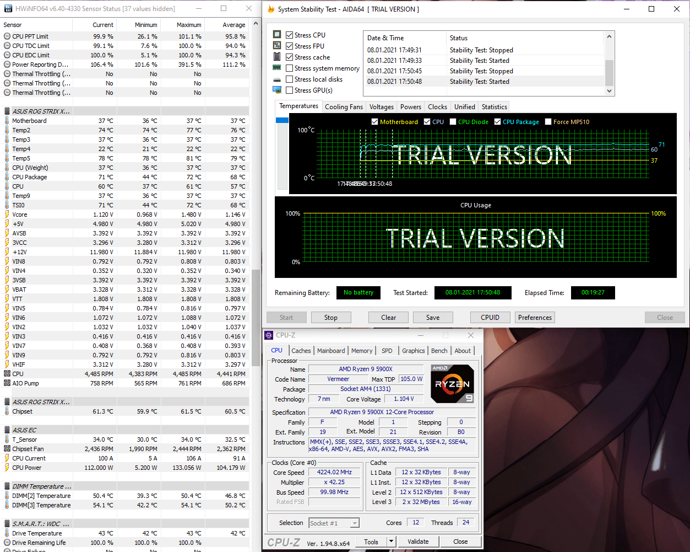This screenshot has height=552, width=690.
Task: Click the scroll-down arrow in AIDA64 log
Action: coord(609,91)
